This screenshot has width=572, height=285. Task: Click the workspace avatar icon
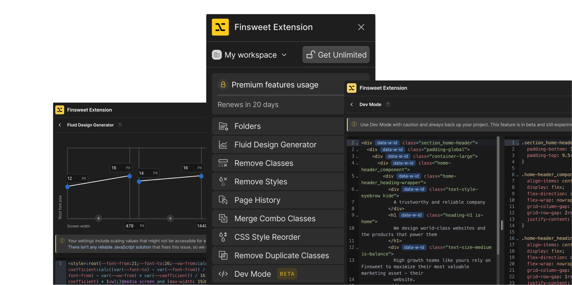217,55
